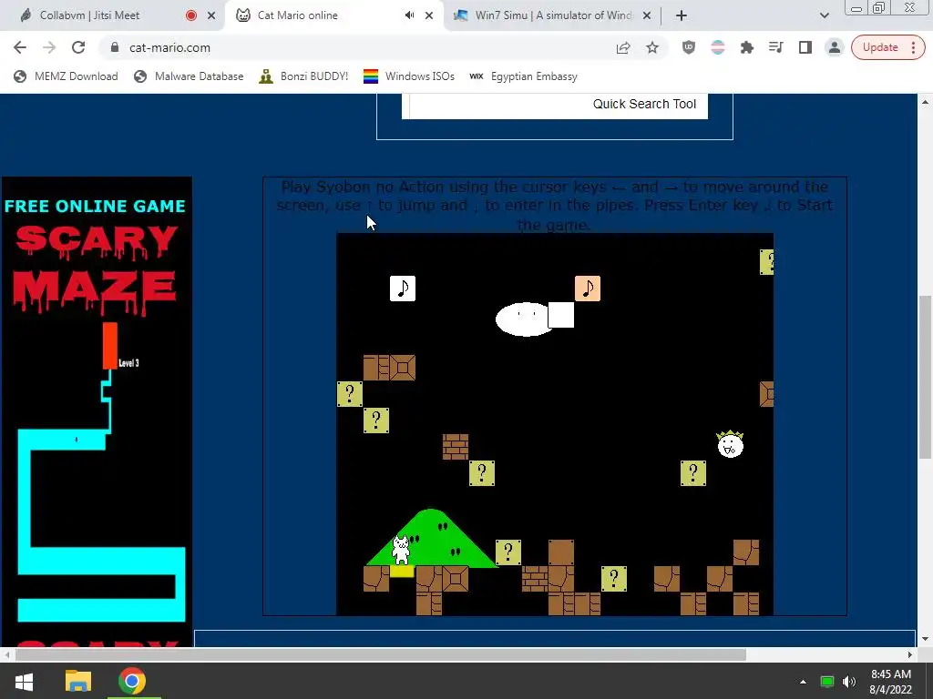Open the Egyptian Embassy bookmark

point(524,76)
